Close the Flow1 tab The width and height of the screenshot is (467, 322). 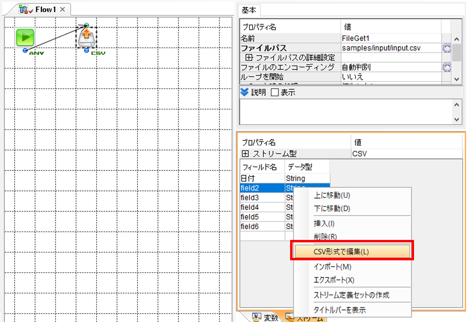click(63, 10)
